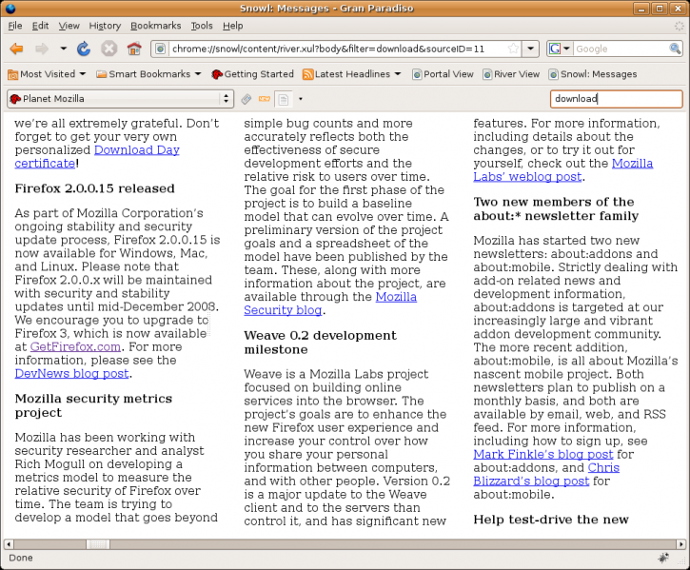Click the 'Help test-drive the new' heading
The height and width of the screenshot is (570, 690).
pos(551,520)
